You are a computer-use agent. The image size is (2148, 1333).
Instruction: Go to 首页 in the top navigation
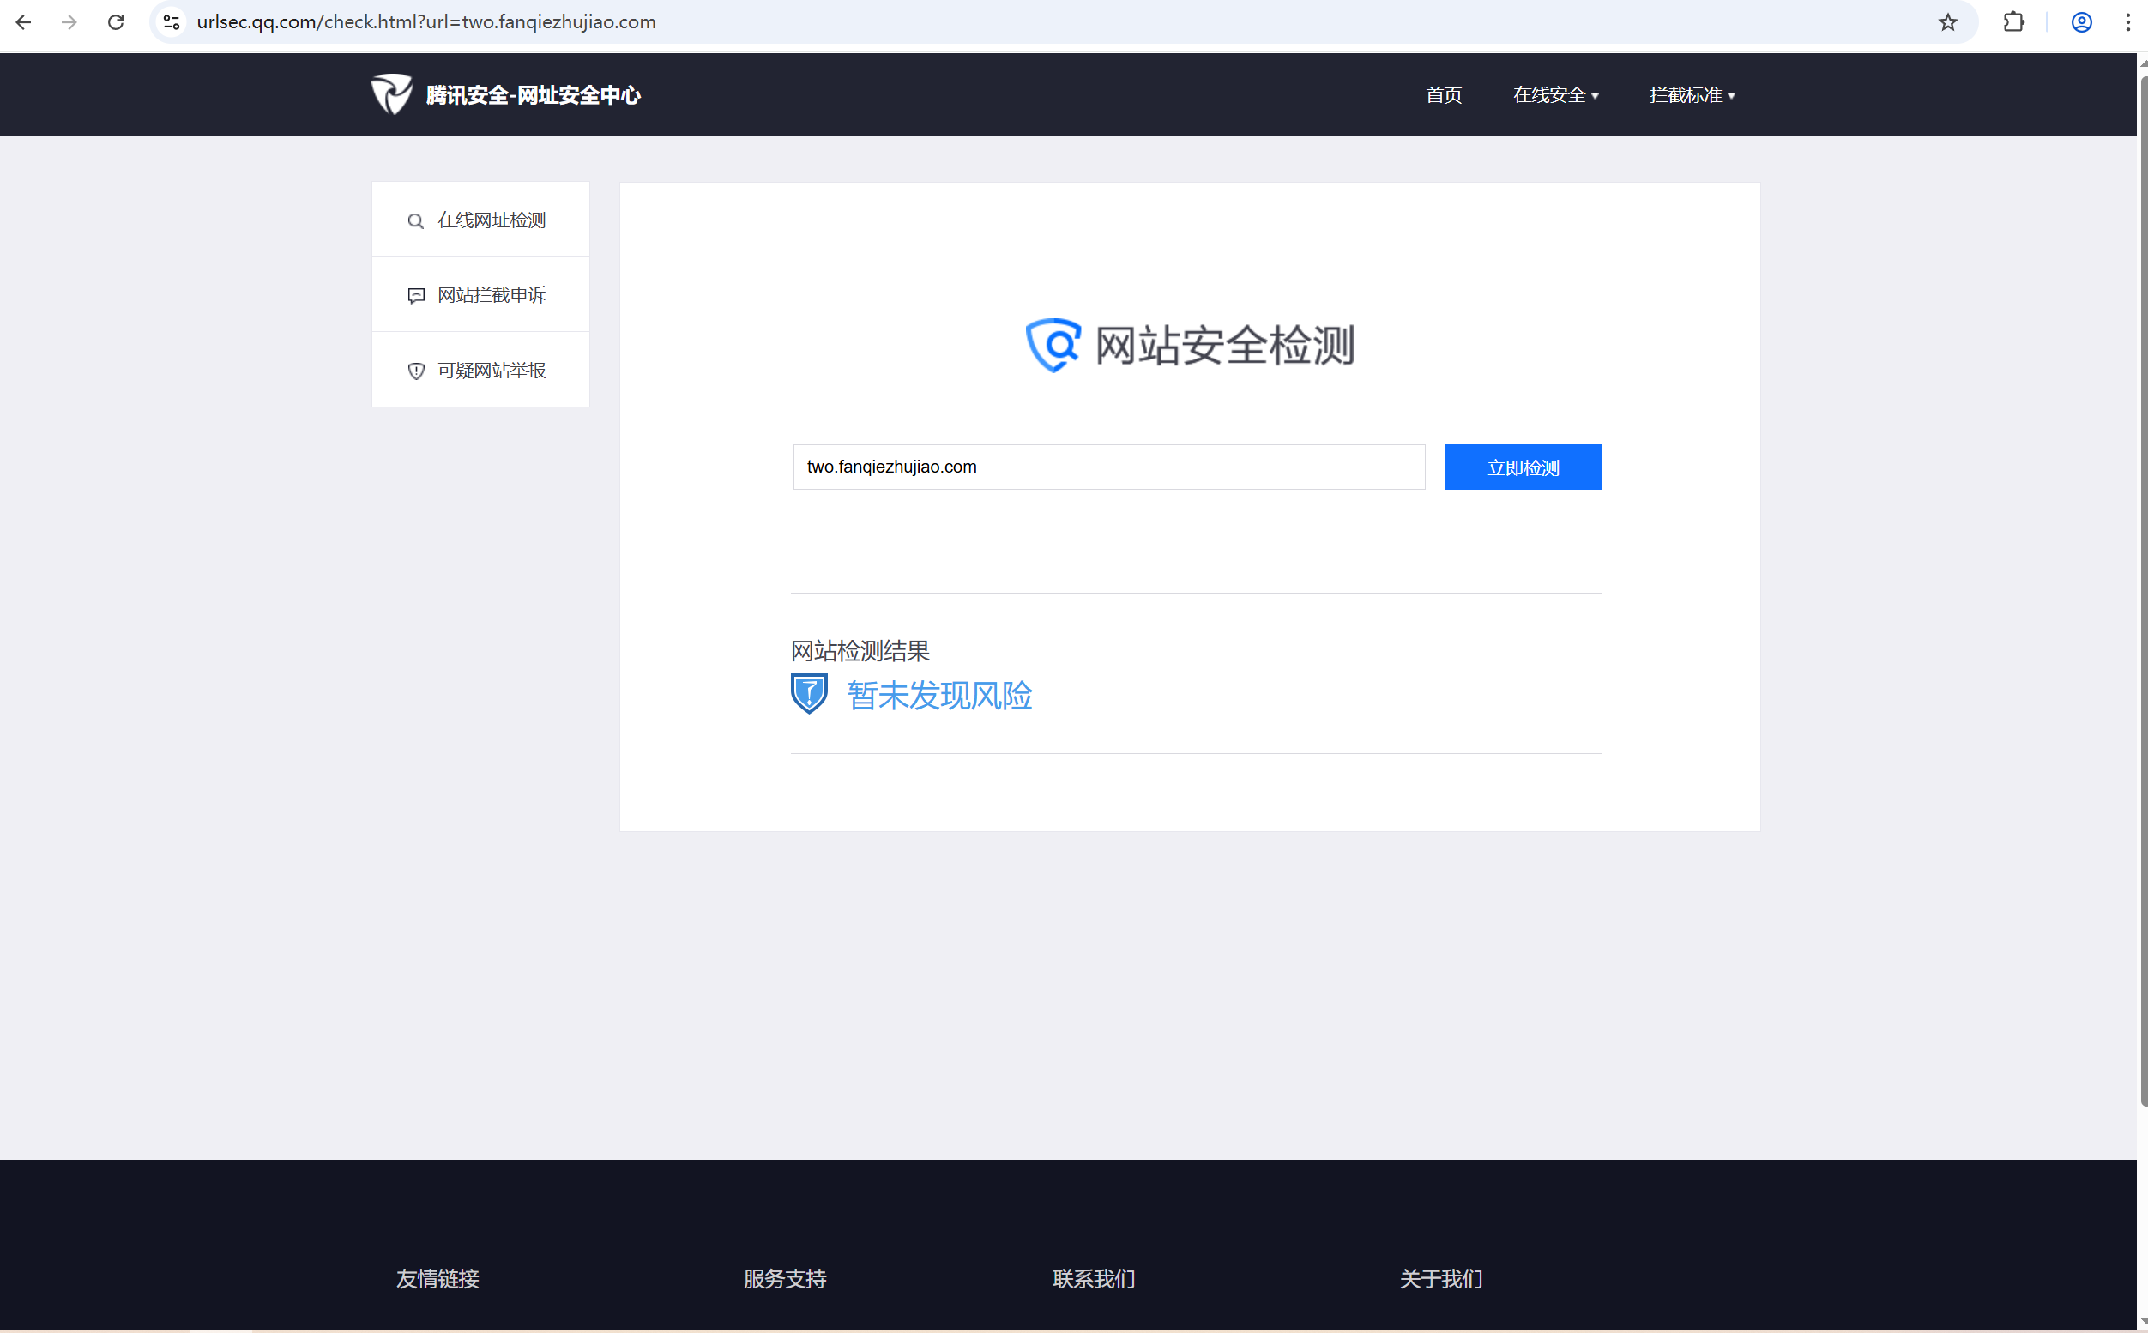tap(1443, 95)
